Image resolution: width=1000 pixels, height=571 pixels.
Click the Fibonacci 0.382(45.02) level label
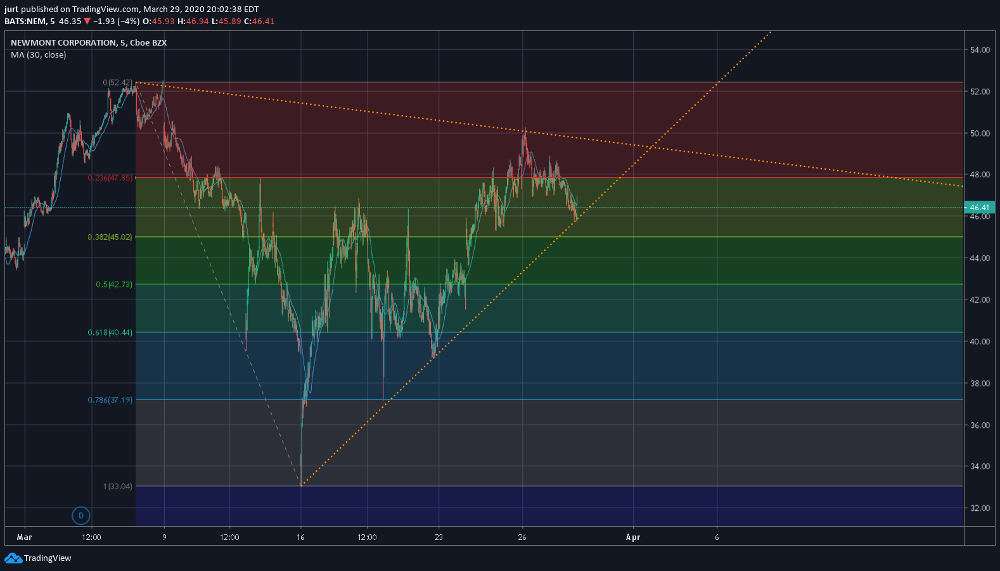coord(110,237)
